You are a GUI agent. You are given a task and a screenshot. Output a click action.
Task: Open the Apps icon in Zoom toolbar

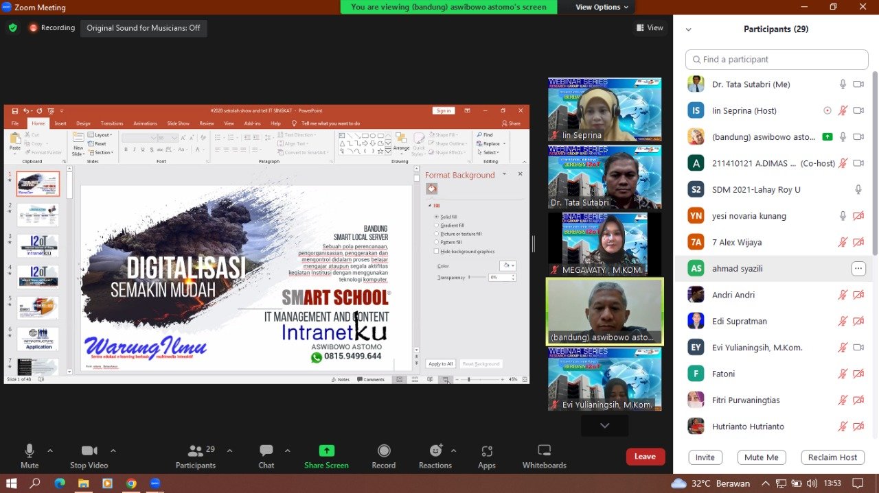click(487, 450)
